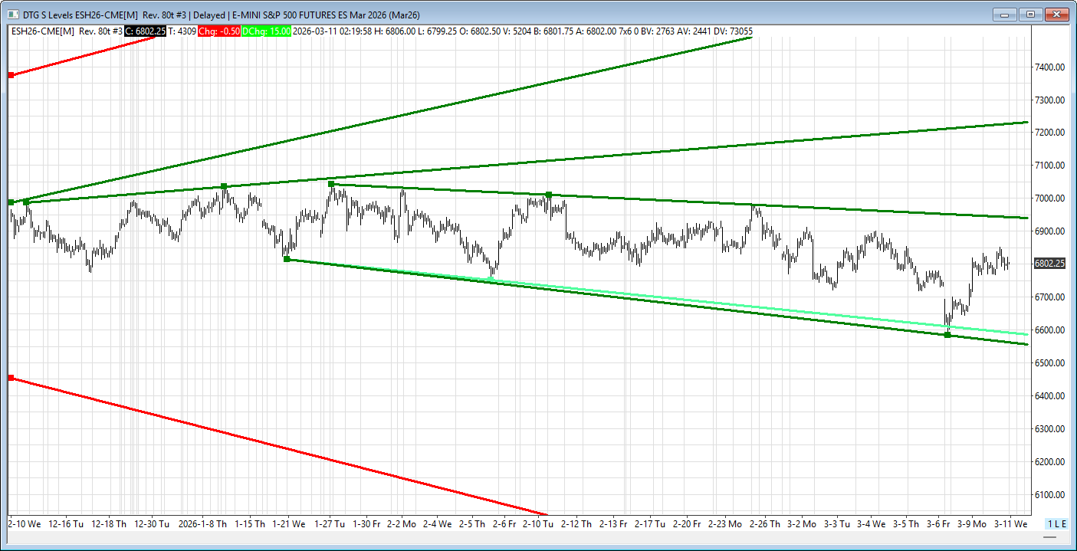Screen dimensions: 1077x551
Task: Select green anchor at 3-6 Fr low
Action: click(x=947, y=335)
